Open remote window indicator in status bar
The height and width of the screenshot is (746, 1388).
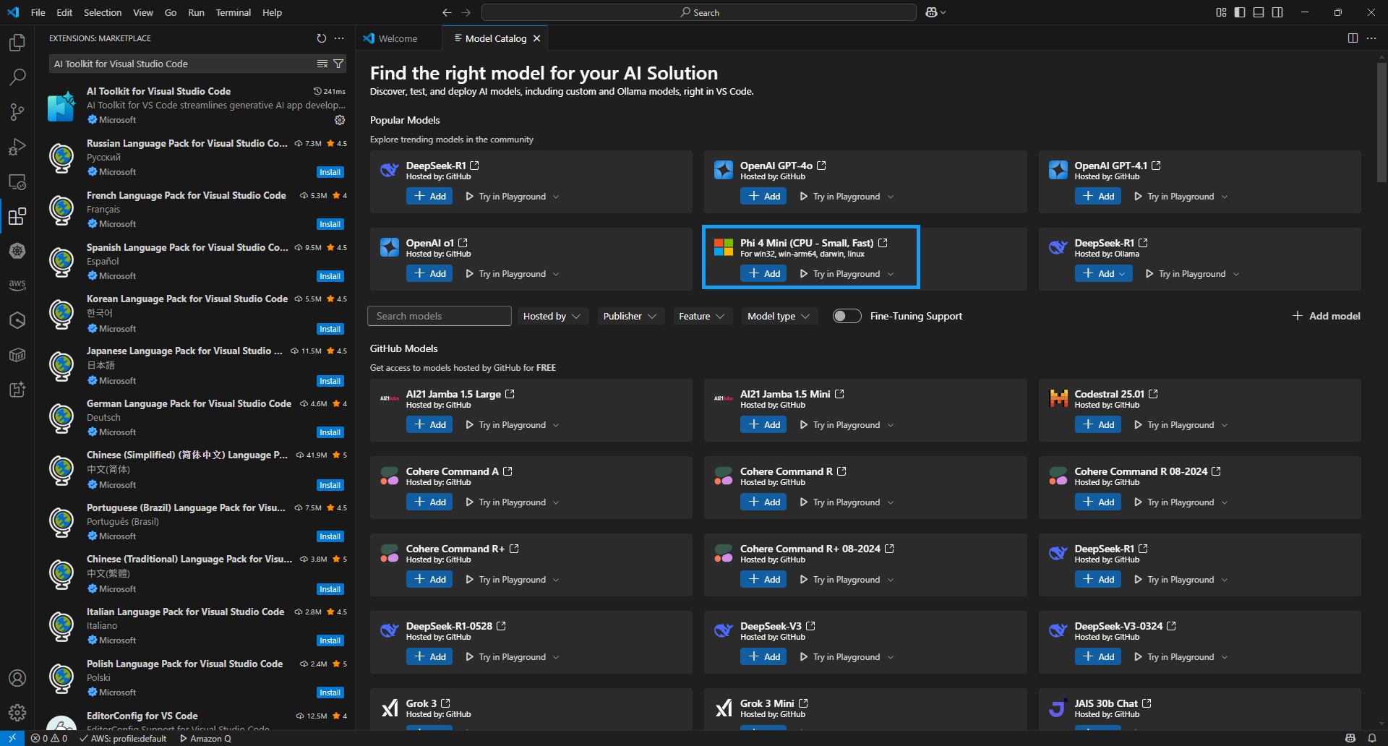click(x=12, y=738)
